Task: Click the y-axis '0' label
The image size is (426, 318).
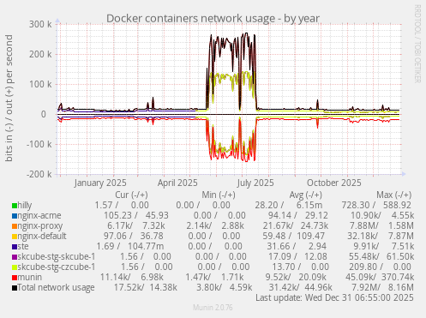Action: (x=44, y=114)
